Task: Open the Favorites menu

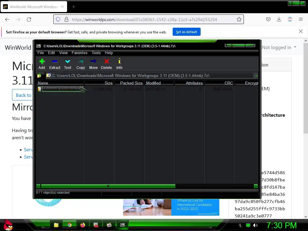Action: click(x=79, y=53)
